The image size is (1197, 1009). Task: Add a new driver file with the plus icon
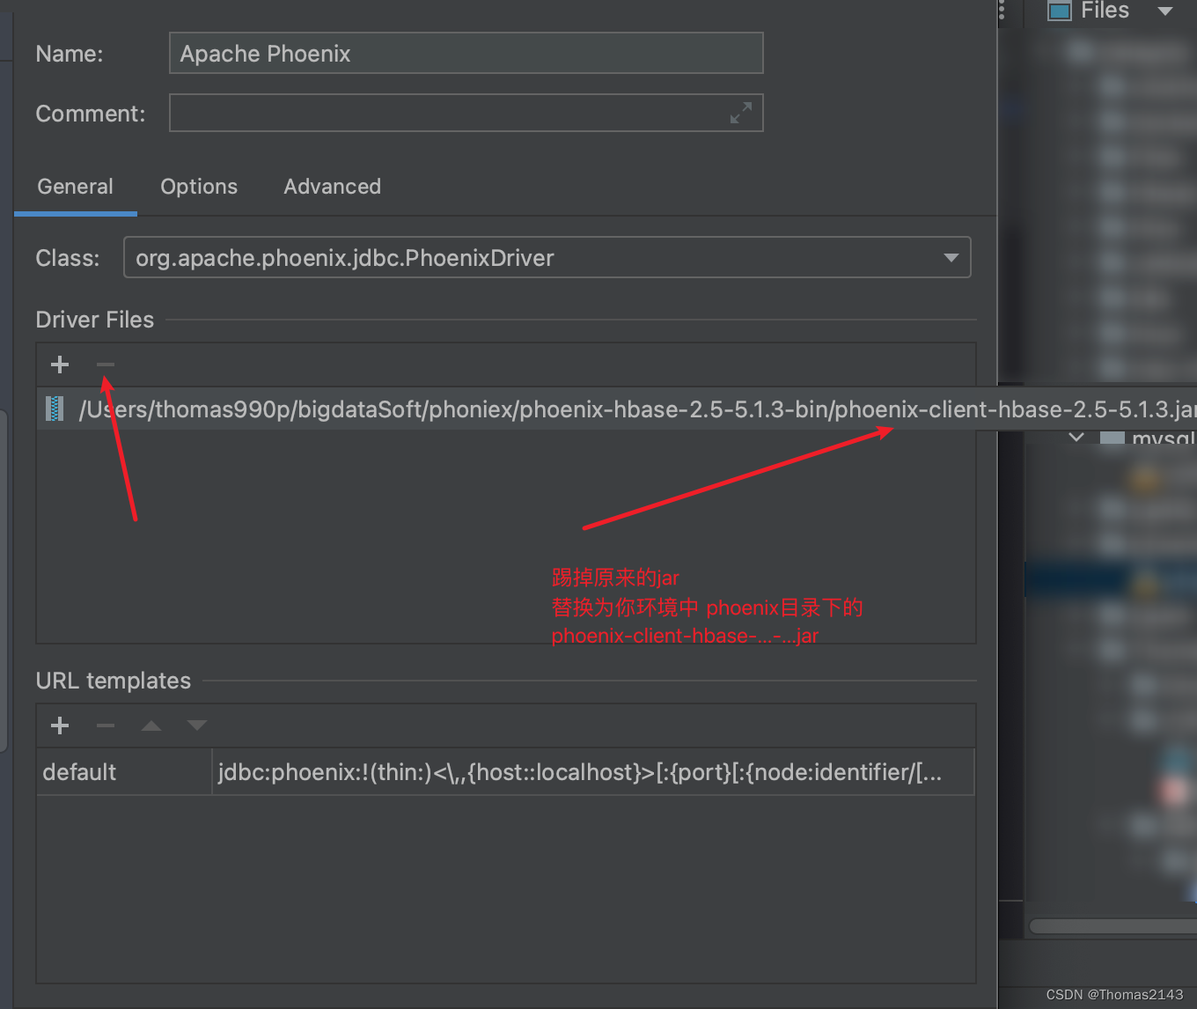(x=59, y=365)
